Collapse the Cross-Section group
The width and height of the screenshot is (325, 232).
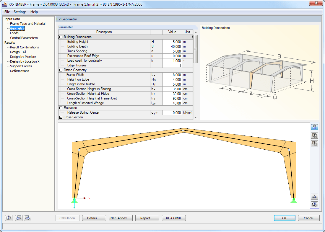(x=61, y=117)
